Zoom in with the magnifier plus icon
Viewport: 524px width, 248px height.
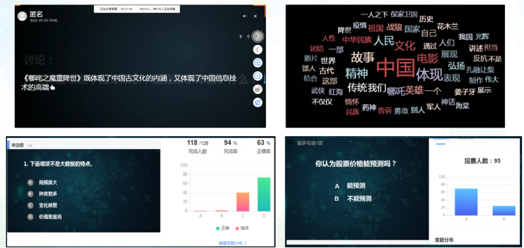[257, 63]
